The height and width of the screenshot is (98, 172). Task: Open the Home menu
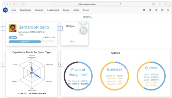[13, 10]
